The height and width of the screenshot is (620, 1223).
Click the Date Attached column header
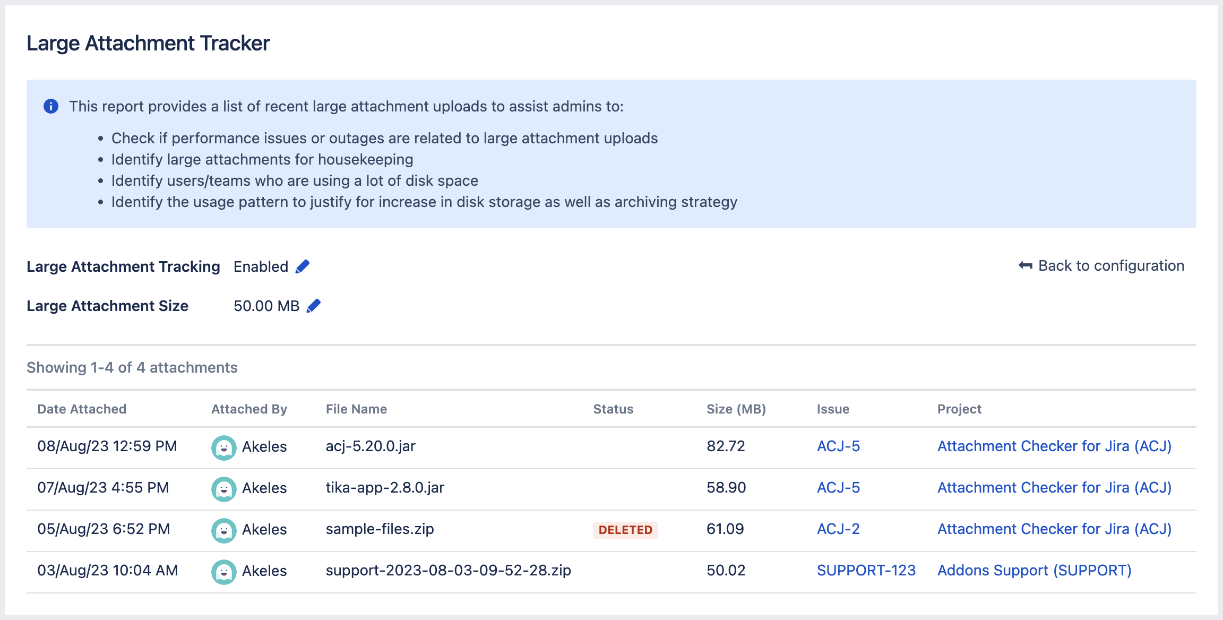82,409
